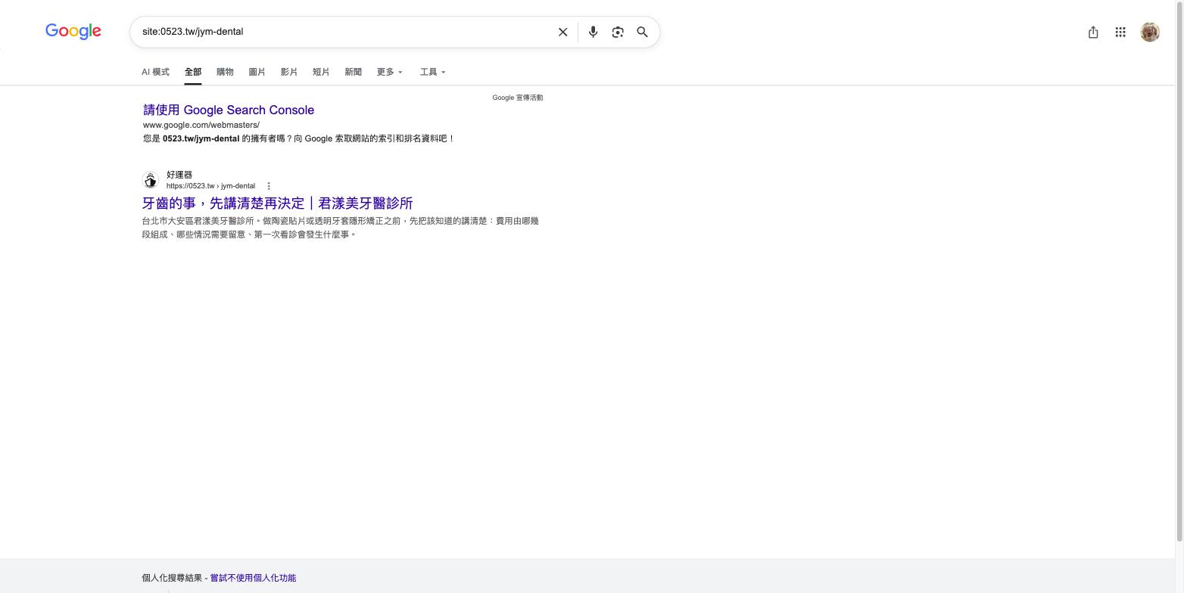Click the 好運器 site name
Viewport: 1184px width, 593px height.
[179, 175]
